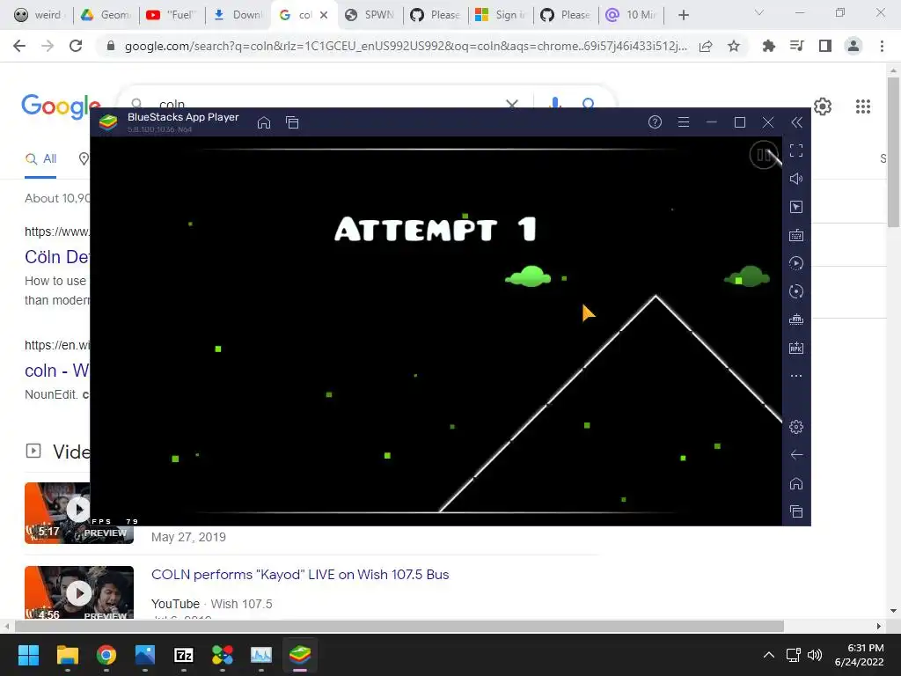The image size is (901, 676).
Task: Show more BlueStacks sidebar tools (three dots)
Action: pyautogui.click(x=795, y=376)
